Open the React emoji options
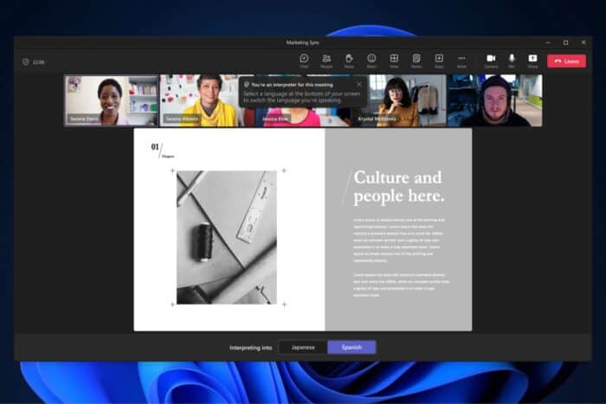This screenshot has width=606, height=404. coord(371,60)
